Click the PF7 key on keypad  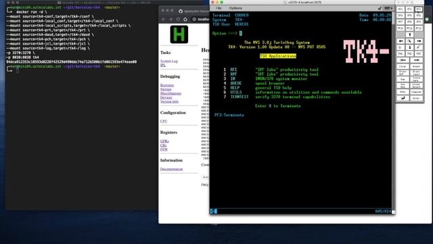(x=401, y=22)
